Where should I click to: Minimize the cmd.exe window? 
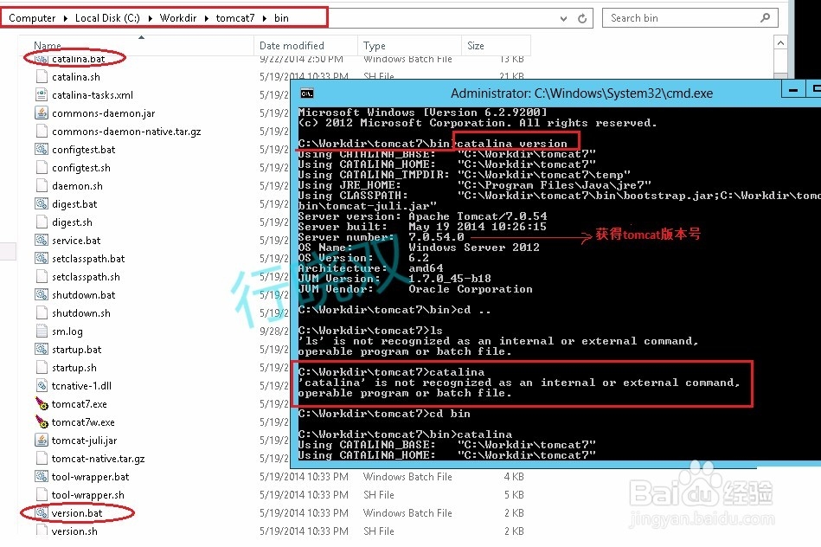click(x=793, y=90)
